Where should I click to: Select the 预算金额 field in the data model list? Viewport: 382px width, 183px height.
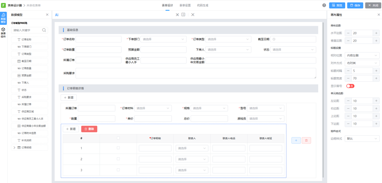pyautogui.click(x=30, y=75)
